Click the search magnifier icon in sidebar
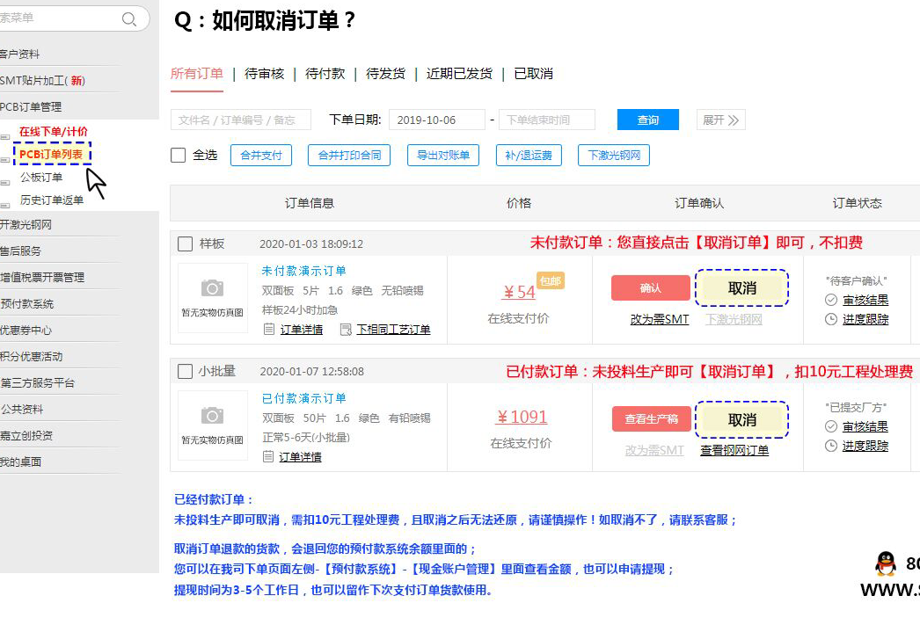The image size is (920, 625). coord(129,19)
